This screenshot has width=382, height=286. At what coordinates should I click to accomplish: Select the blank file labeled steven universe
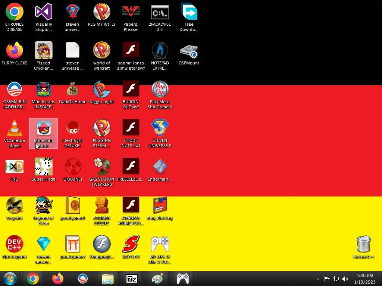coord(73,50)
